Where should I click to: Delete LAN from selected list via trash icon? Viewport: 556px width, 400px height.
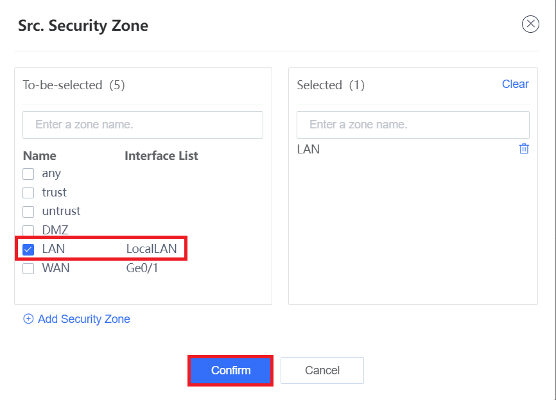point(524,148)
